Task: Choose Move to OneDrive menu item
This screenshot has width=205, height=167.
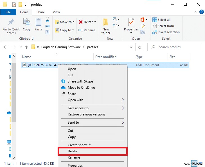Action: [x=93, y=88]
